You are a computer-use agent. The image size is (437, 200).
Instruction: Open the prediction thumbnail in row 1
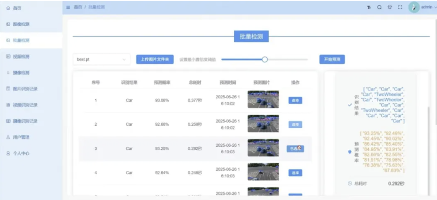(x=263, y=99)
